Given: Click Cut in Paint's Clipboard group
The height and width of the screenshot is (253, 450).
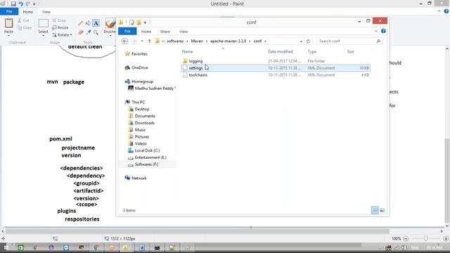Looking at the screenshot, I should pos(23,20).
